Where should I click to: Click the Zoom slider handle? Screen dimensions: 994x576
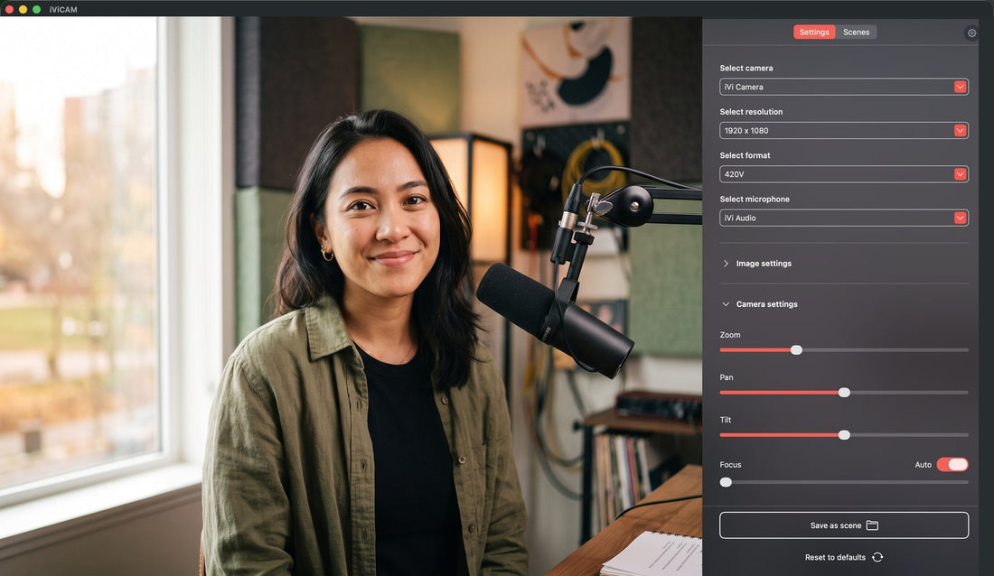pyautogui.click(x=796, y=349)
